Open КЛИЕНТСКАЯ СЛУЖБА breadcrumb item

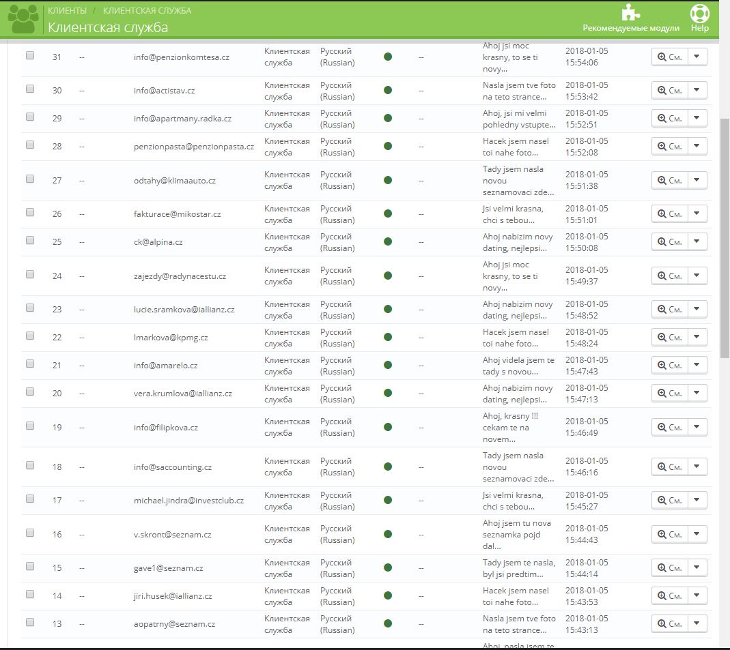coord(147,11)
